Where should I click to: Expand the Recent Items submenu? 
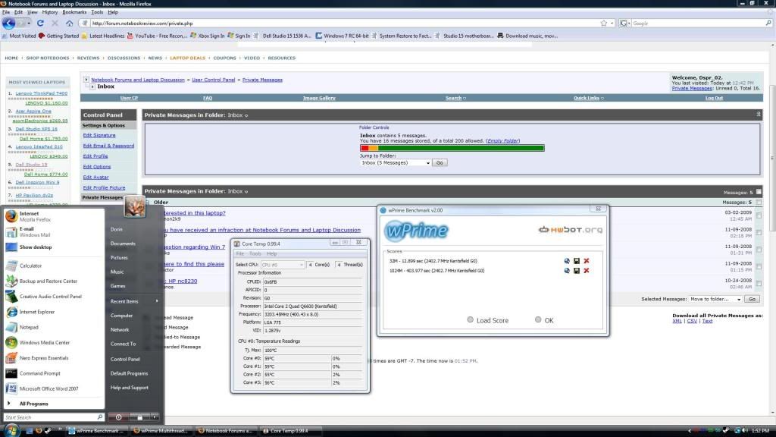pyautogui.click(x=133, y=301)
